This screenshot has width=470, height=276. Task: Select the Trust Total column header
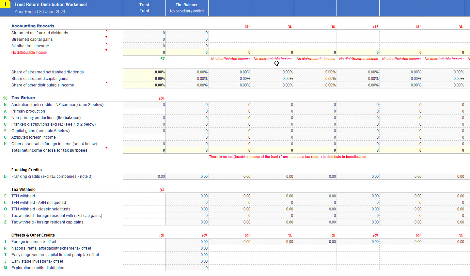[x=144, y=8]
